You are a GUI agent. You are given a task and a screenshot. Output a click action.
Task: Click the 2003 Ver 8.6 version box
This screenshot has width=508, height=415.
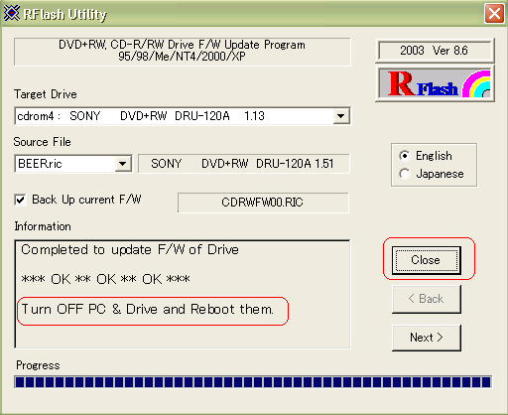click(x=435, y=51)
